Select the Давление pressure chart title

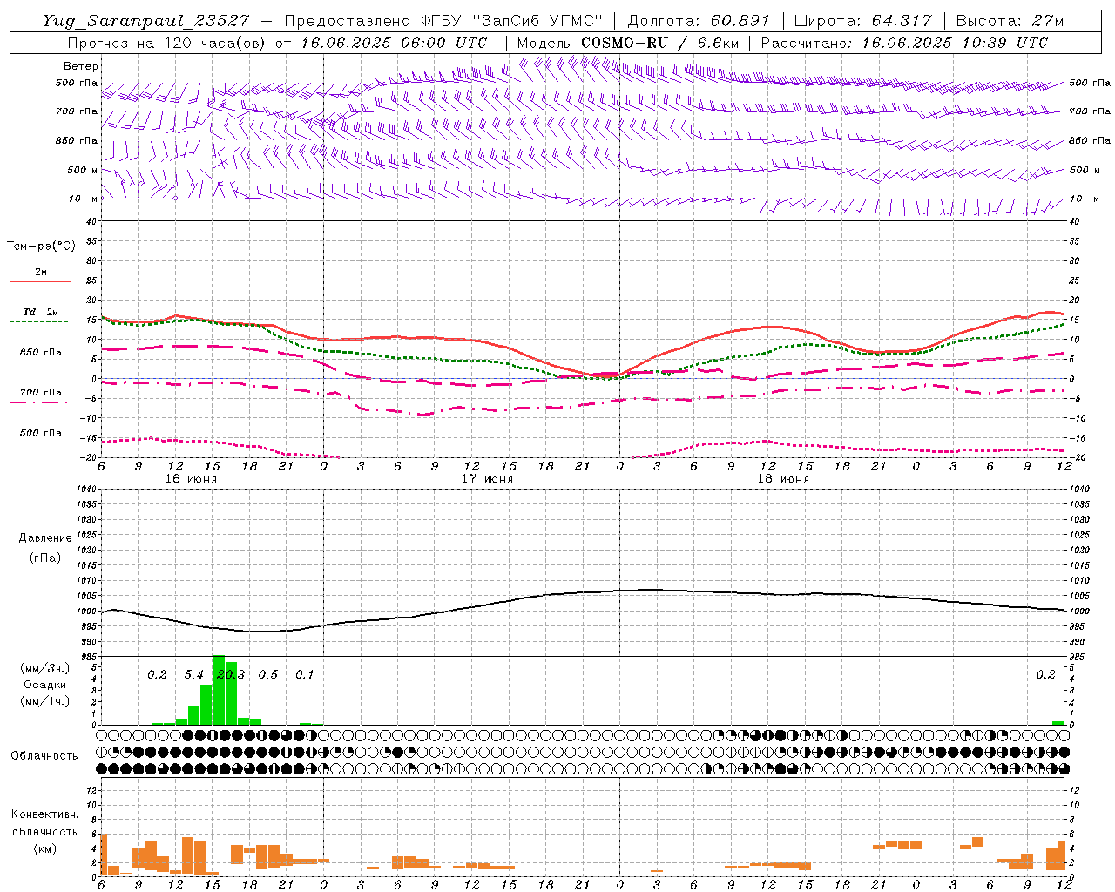45,538
